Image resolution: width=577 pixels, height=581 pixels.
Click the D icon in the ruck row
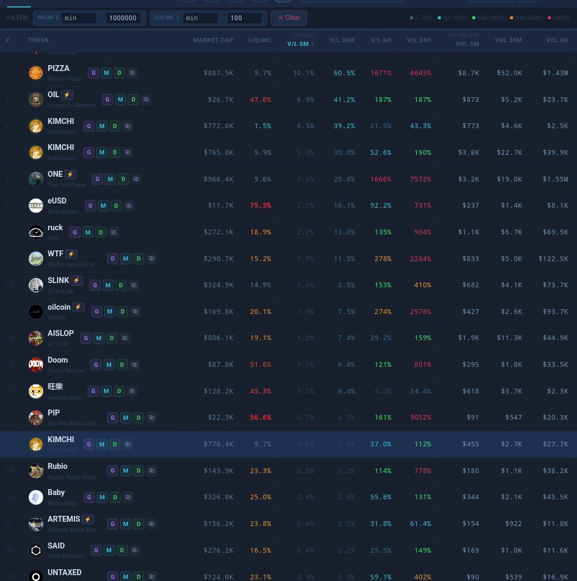pyautogui.click(x=100, y=232)
